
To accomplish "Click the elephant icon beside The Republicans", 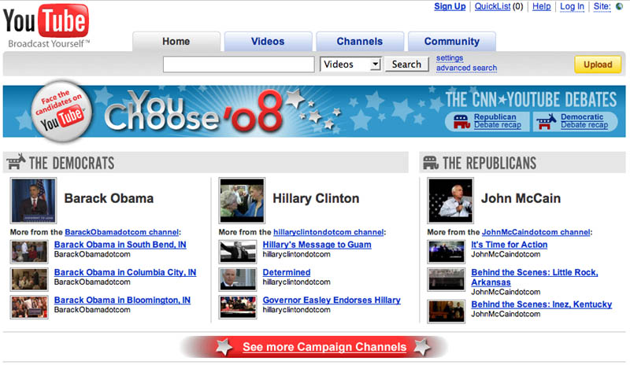I will [430, 163].
